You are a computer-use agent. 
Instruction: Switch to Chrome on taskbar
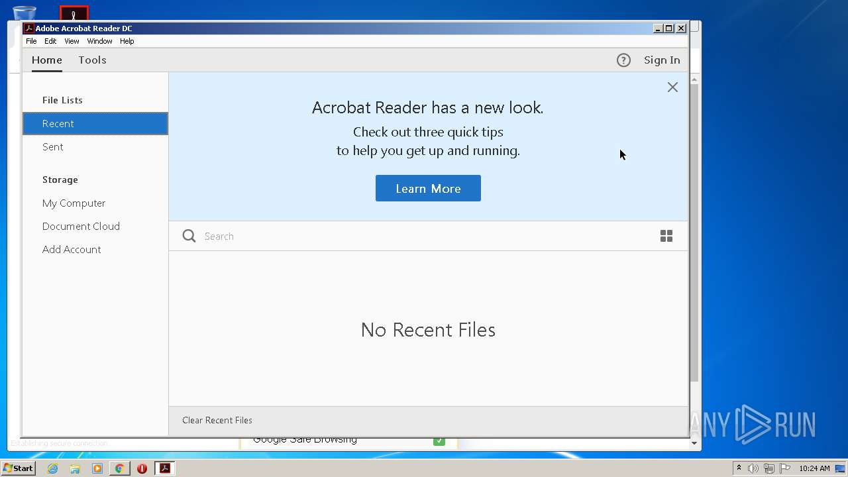tap(119, 468)
